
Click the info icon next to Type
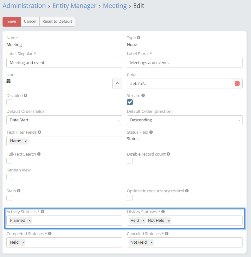click(139, 38)
